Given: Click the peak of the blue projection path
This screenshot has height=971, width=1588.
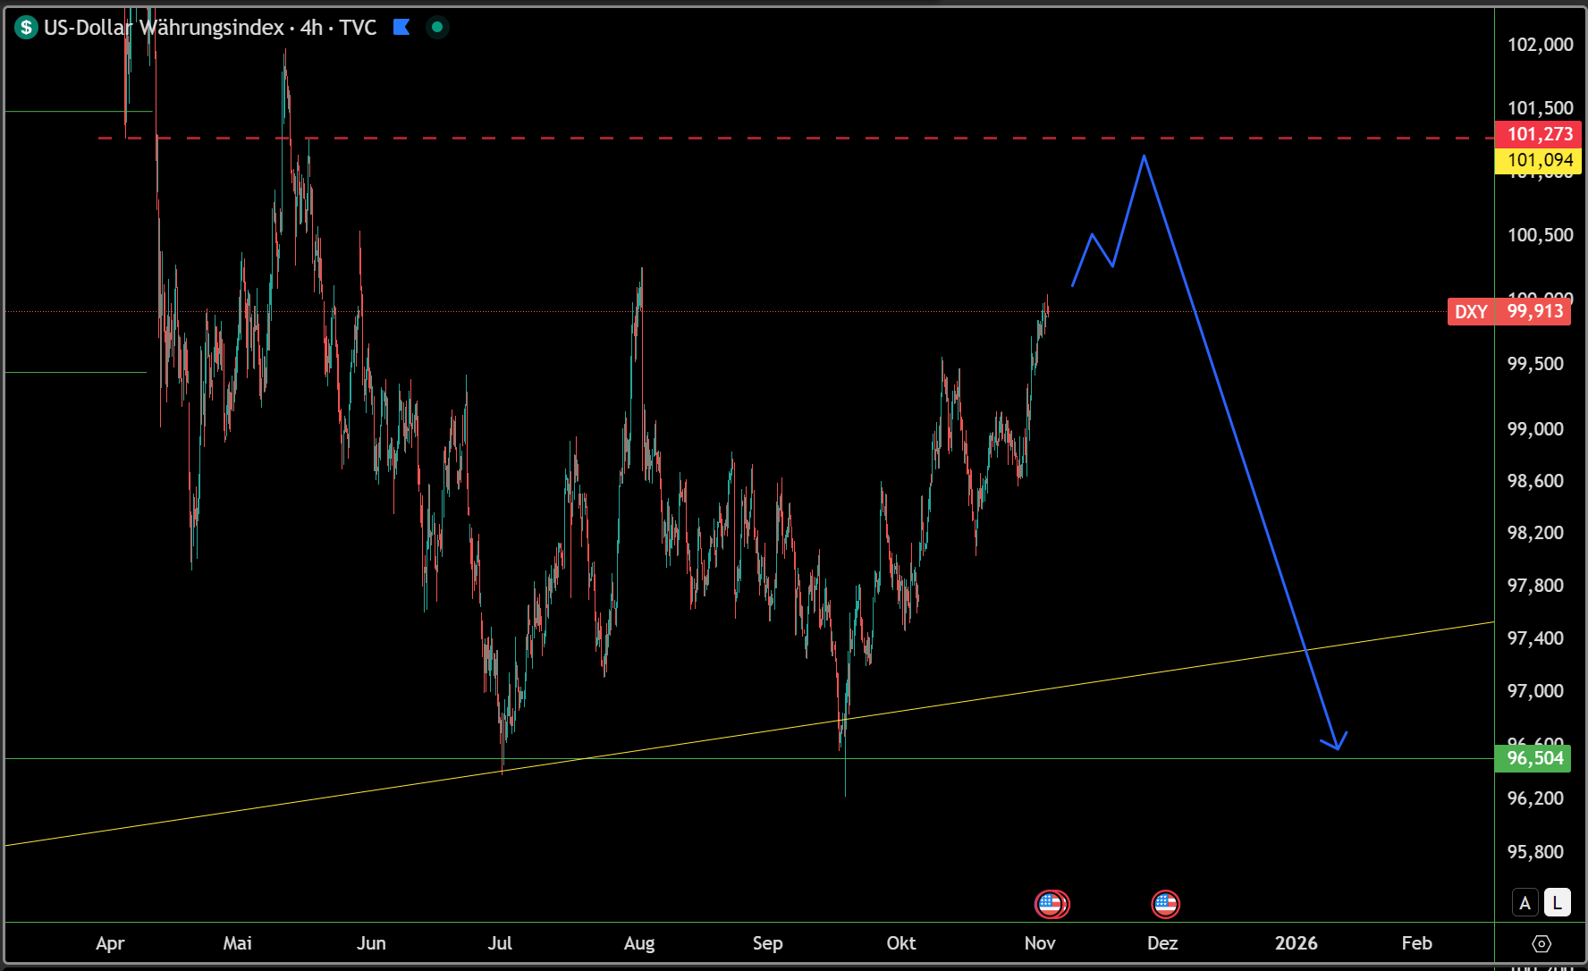Looking at the screenshot, I should (1144, 157).
